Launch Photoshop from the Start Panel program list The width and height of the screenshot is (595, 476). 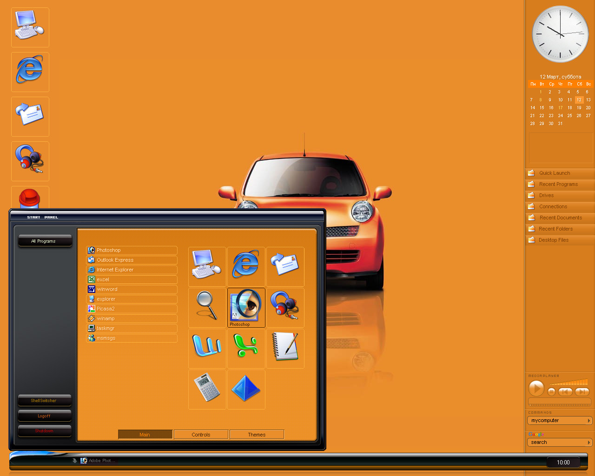click(x=132, y=250)
